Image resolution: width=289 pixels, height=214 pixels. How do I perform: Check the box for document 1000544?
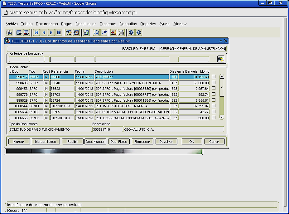pos(214,106)
